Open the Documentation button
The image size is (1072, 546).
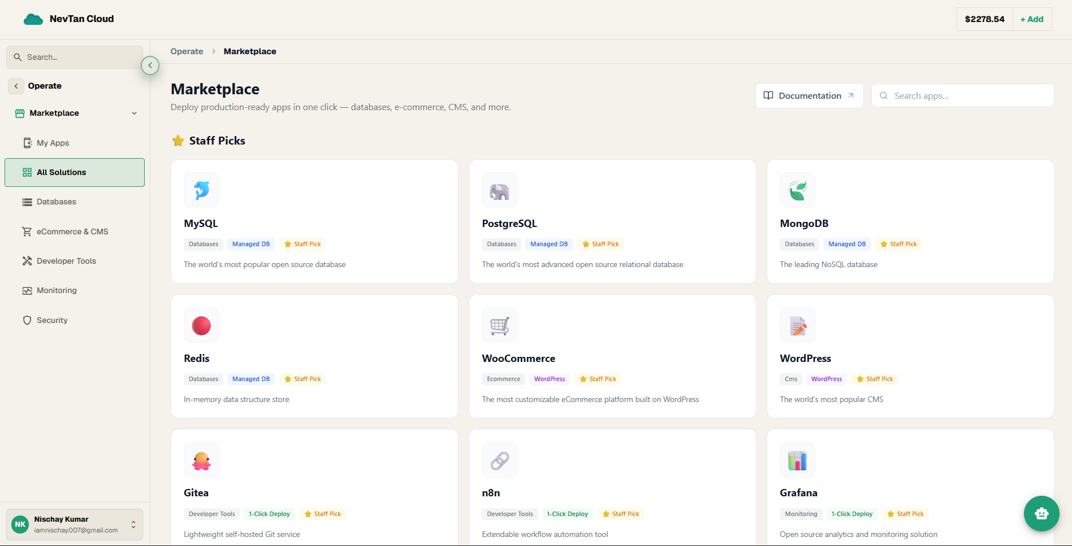point(809,95)
